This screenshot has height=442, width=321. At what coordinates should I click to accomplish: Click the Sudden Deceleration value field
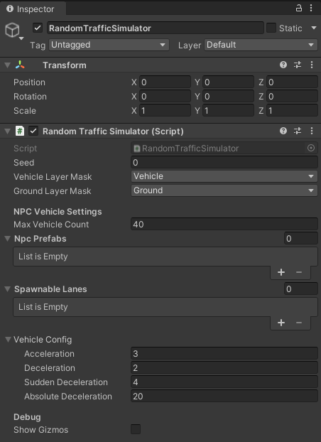coord(224,382)
